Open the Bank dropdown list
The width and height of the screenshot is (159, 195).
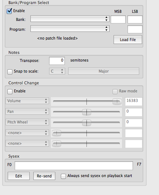coord(70,19)
